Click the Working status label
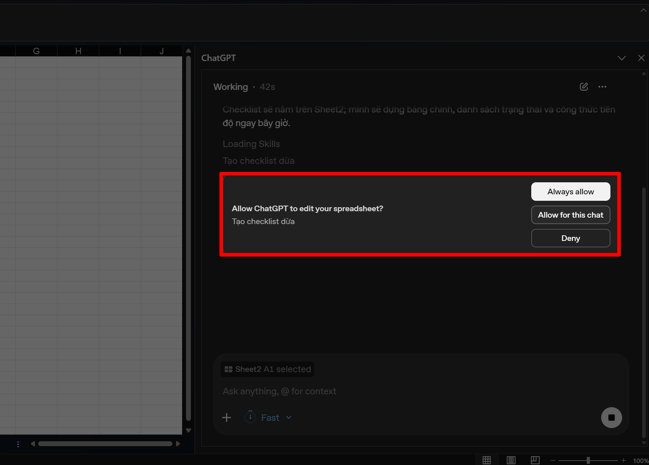This screenshot has height=465, width=649. (231, 87)
